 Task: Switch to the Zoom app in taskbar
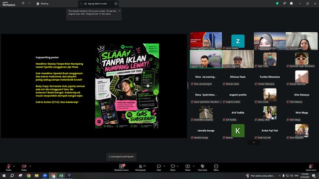pos(45,176)
